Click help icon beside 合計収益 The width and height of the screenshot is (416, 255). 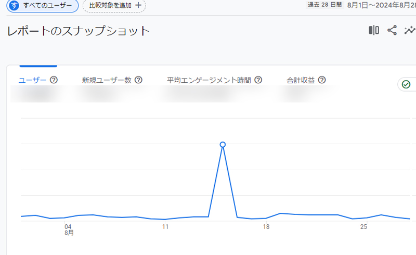click(322, 80)
